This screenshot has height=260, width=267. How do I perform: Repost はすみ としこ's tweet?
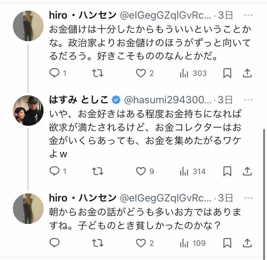click(x=98, y=172)
